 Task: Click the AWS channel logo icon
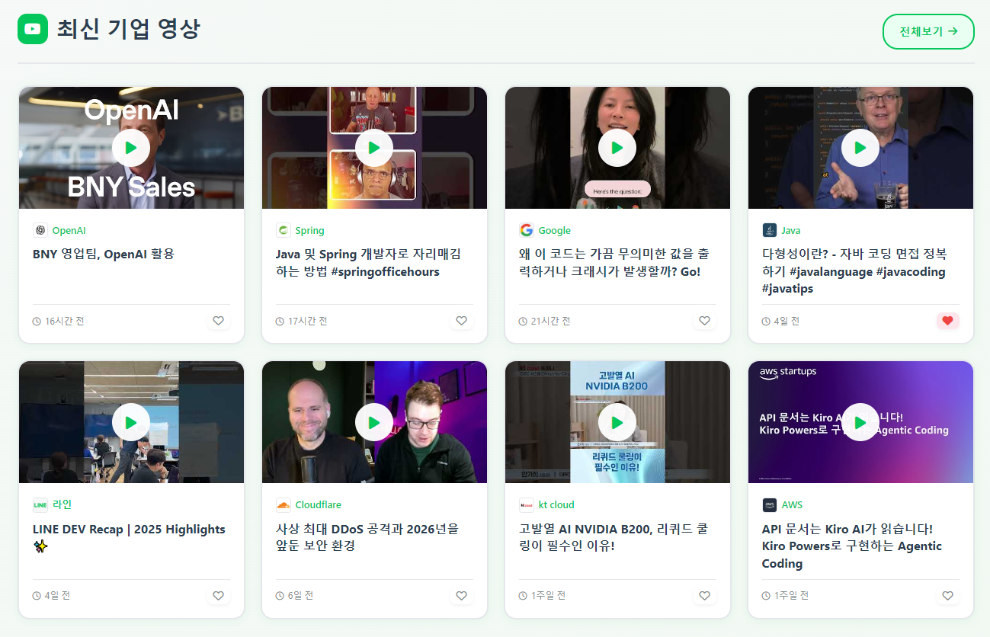[770, 504]
